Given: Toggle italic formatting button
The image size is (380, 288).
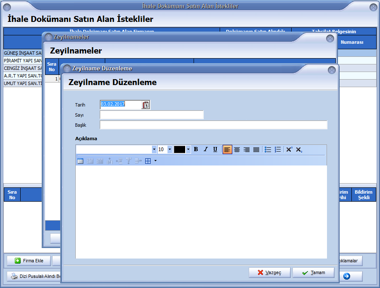Looking at the screenshot, I should (205, 149).
